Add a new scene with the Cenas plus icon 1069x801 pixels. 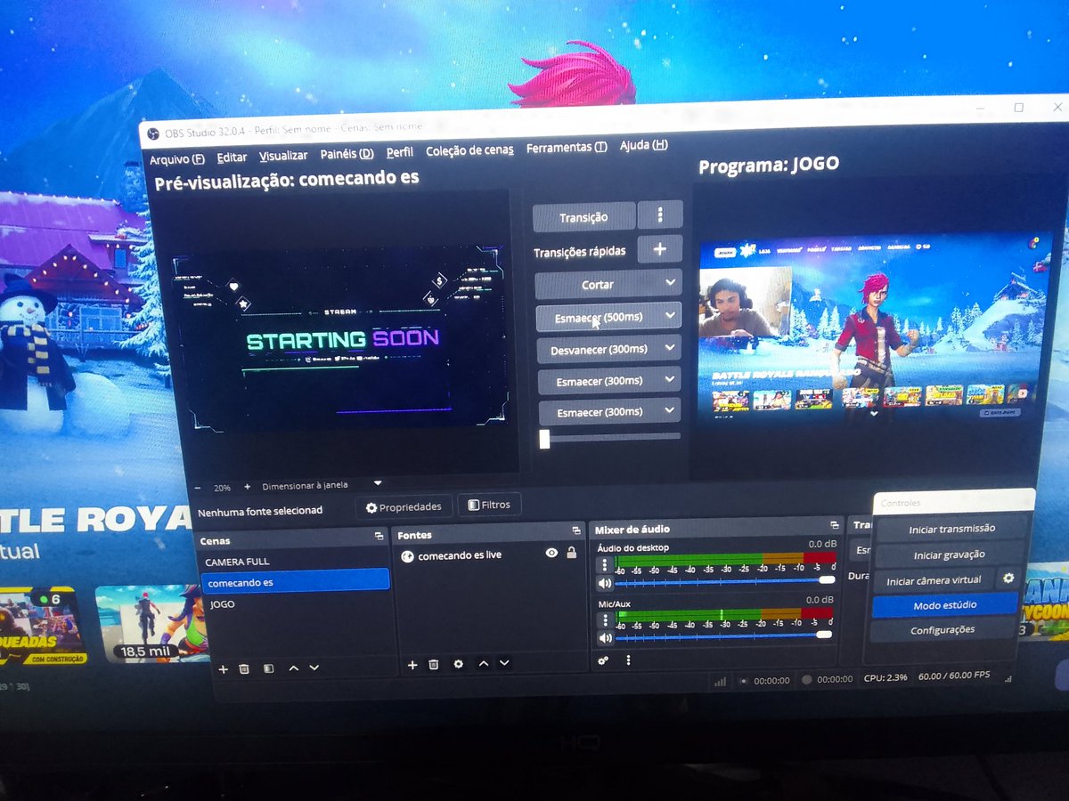click(x=223, y=668)
